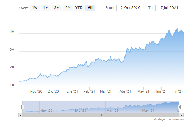Click the navigator's May '21 label

click(148, 111)
